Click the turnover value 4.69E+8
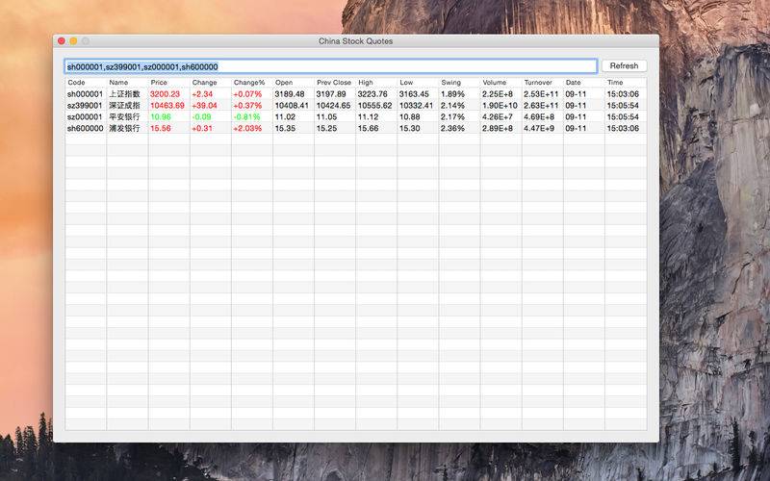The width and height of the screenshot is (770, 481). click(539, 116)
